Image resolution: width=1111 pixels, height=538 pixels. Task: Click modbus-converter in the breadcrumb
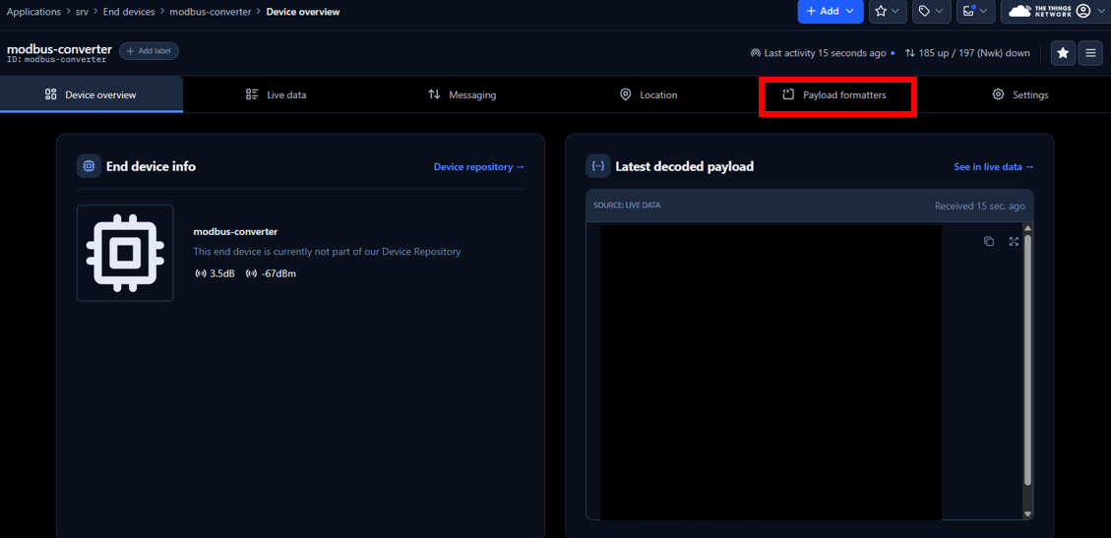(x=211, y=12)
